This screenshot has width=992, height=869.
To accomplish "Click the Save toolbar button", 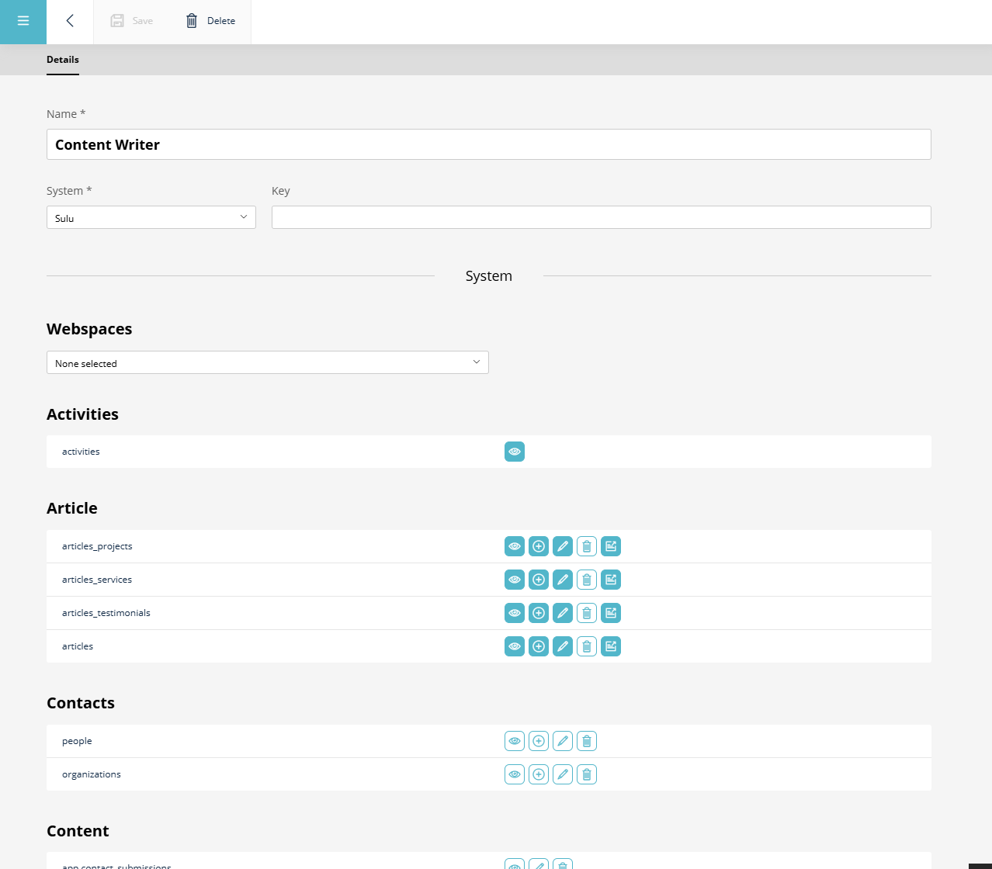I will point(131,21).
